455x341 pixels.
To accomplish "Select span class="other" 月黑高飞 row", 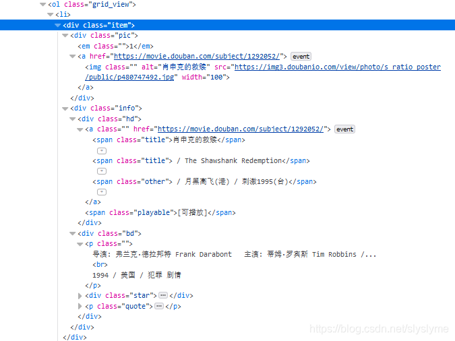I will (204, 182).
